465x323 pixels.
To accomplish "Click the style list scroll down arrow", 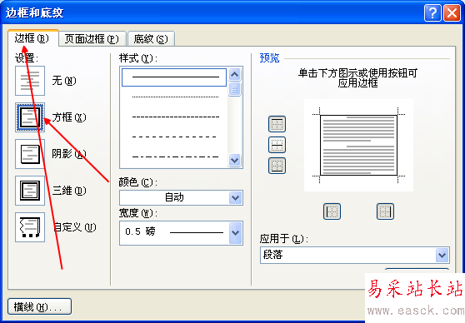I will [234, 161].
